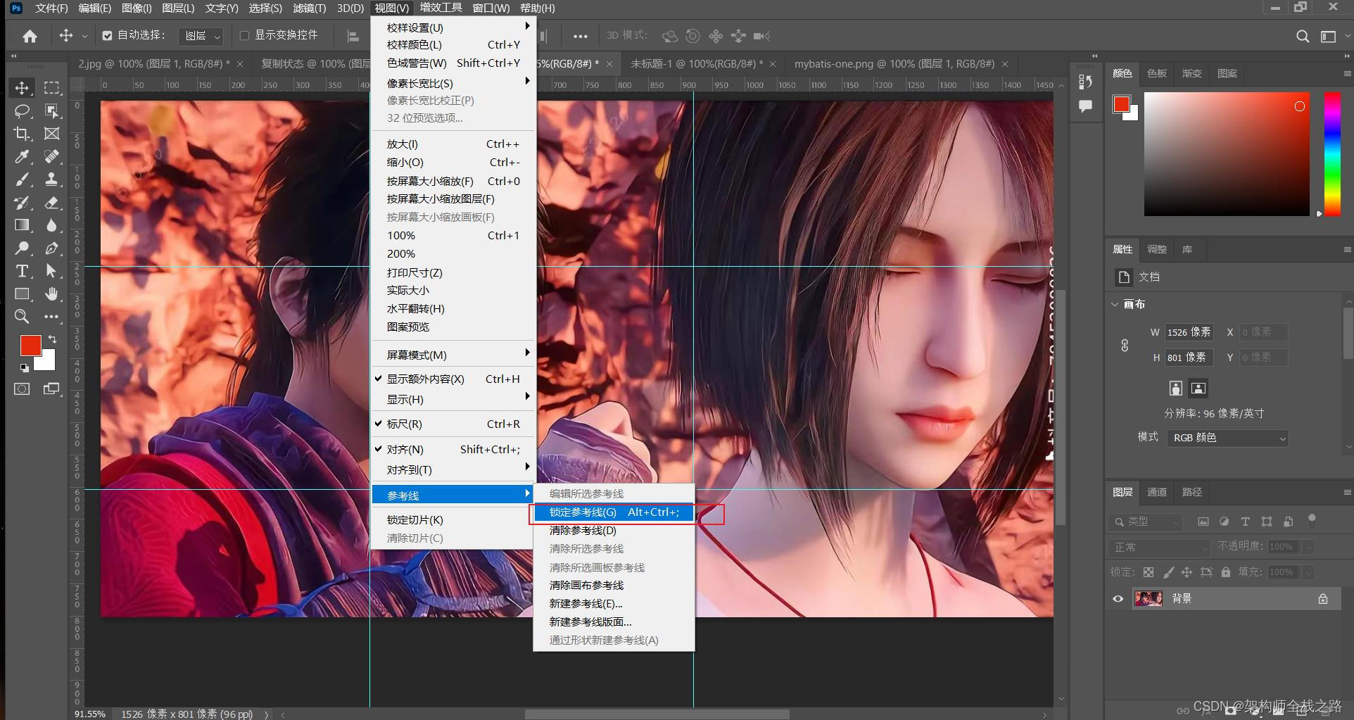Collapse the 画布 section

1115,304
